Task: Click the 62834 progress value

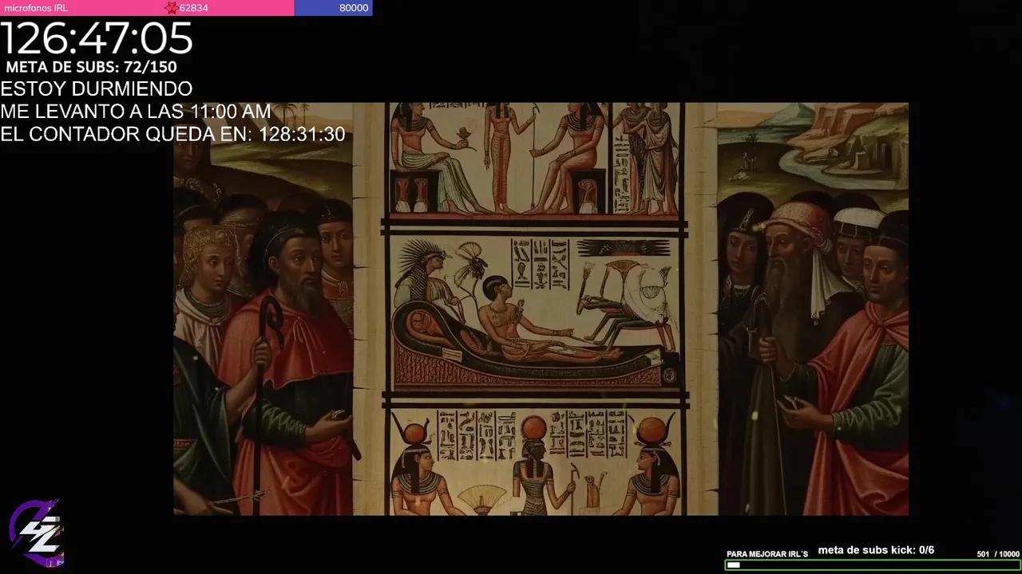Action: [193, 8]
